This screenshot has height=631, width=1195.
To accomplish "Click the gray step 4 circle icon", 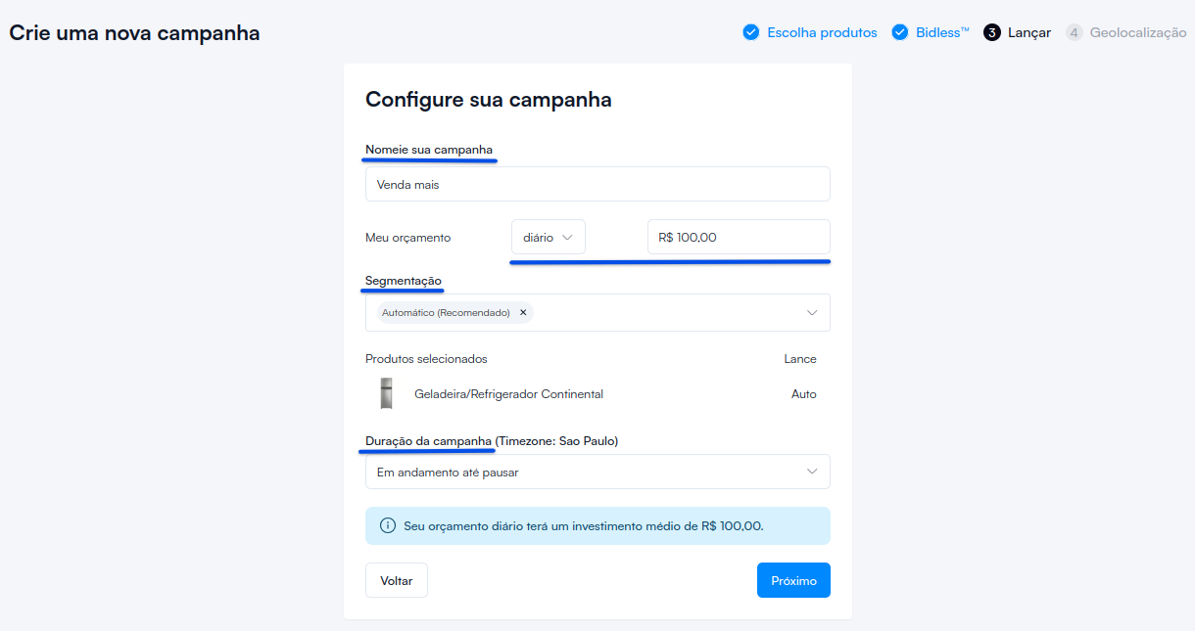I will click(1074, 31).
